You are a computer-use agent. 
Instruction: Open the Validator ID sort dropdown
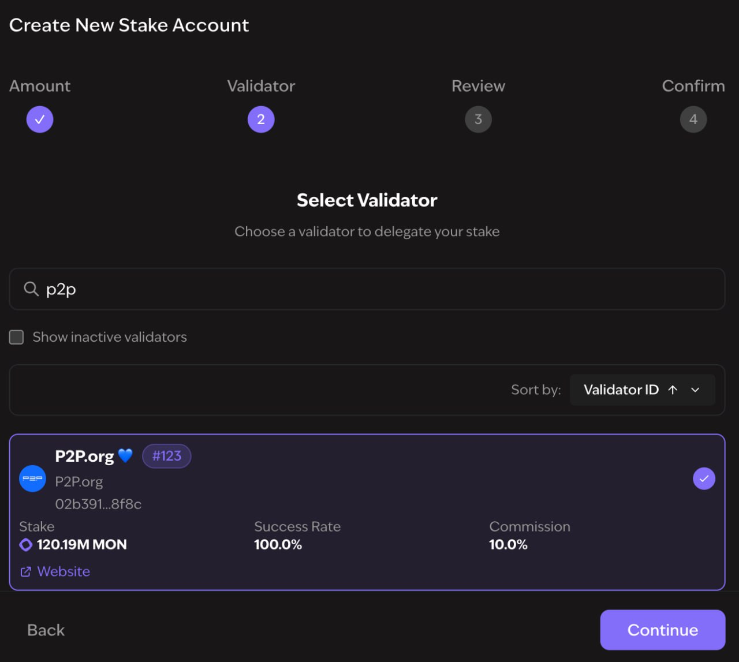pos(621,390)
